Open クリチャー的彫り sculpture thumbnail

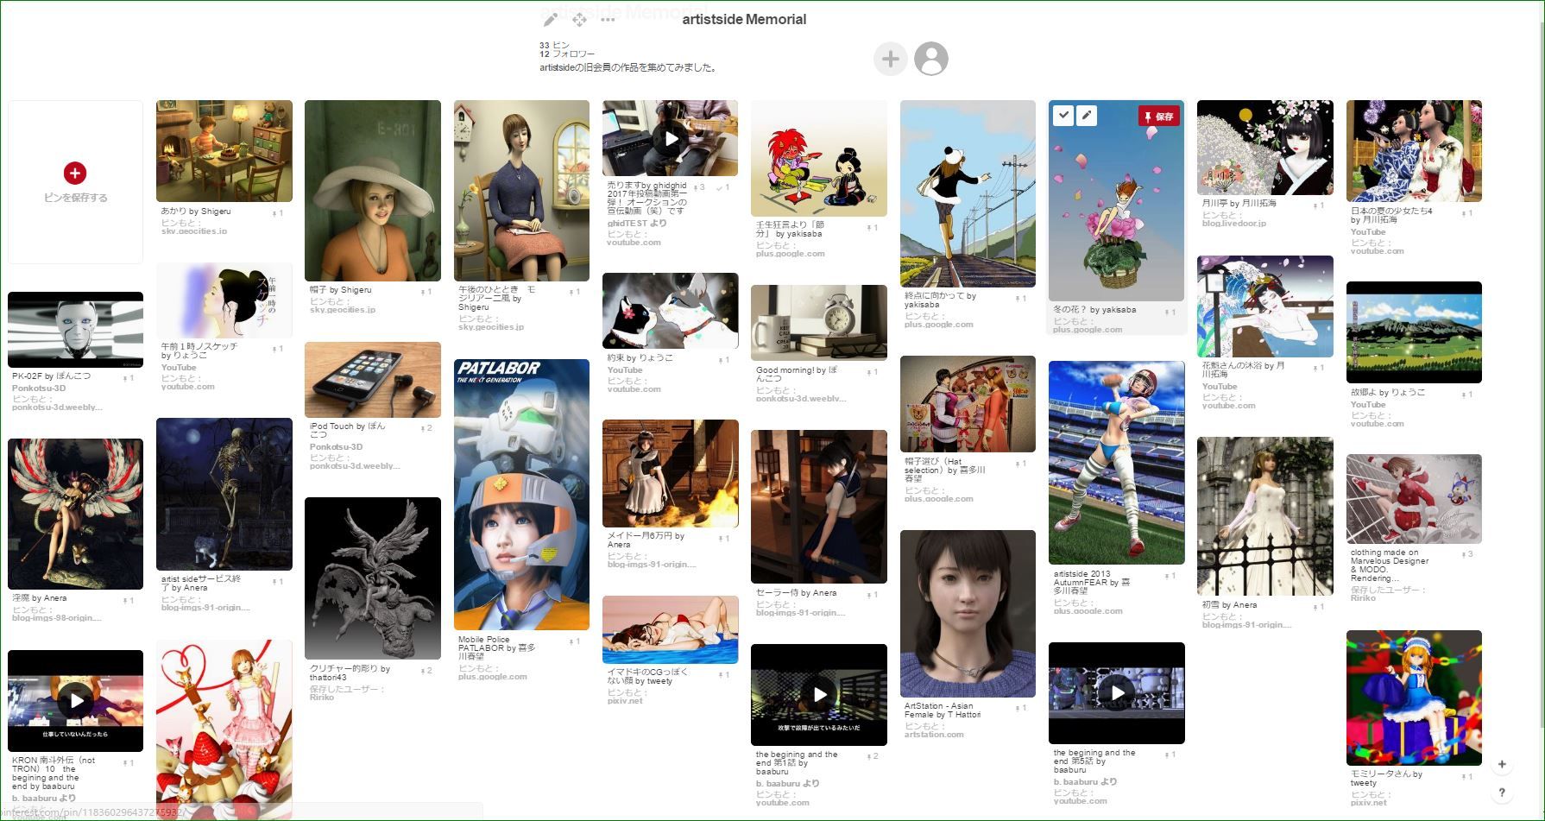[x=373, y=578]
